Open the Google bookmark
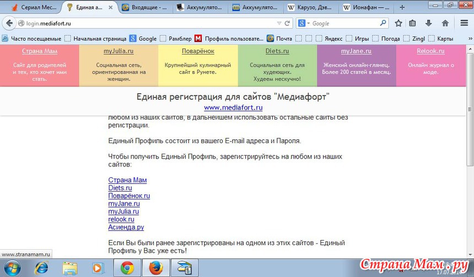Viewport: 474px width, 277px height. point(143,39)
